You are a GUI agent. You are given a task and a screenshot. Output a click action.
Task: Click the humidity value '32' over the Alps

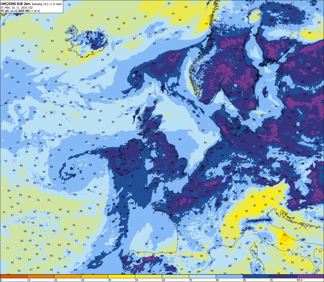click(x=252, y=197)
